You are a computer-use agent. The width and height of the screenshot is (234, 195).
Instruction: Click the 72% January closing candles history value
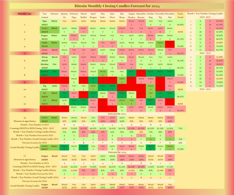coord(64,170)
